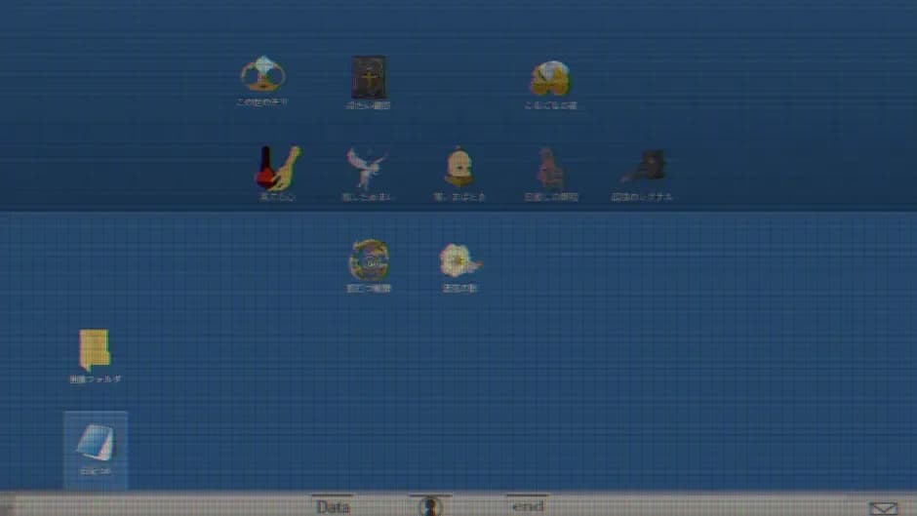The width and height of the screenshot is (917, 516).
Task: Open the dark hooded figure icon
Action: click(x=644, y=166)
